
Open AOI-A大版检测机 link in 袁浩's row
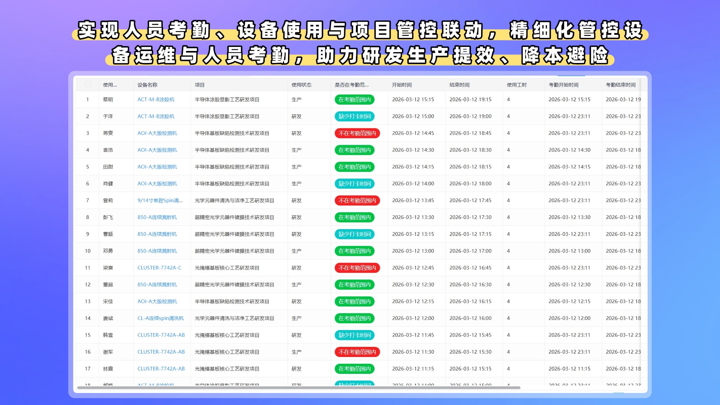point(157,150)
